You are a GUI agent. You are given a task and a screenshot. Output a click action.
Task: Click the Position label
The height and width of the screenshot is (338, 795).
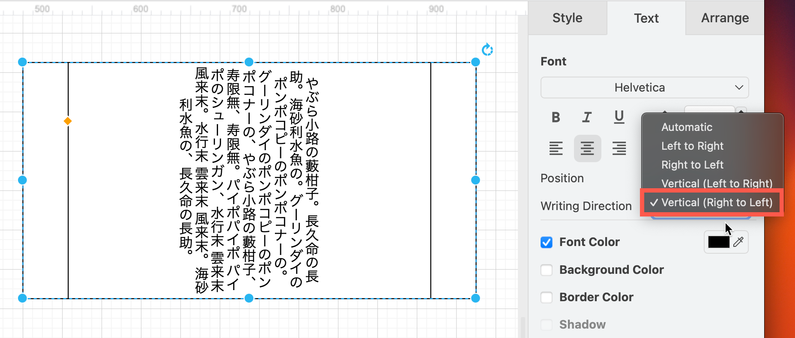(x=562, y=178)
